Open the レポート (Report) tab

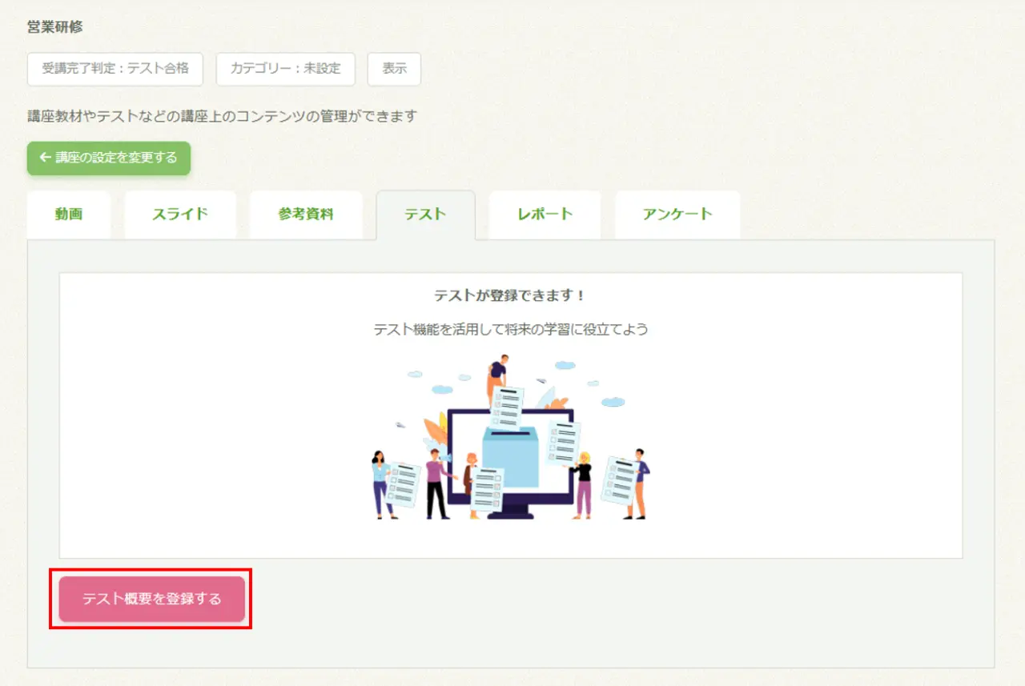click(x=544, y=215)
